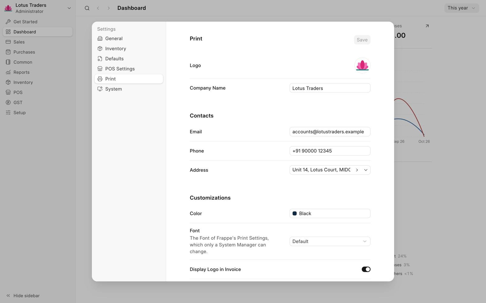Viewport: 486px width, 303px height.
Task: Click the Black color swatch square
Action: 295,214
